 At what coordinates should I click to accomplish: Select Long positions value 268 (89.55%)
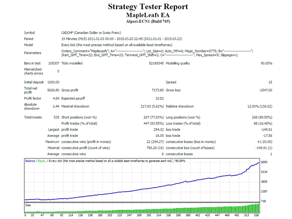pos(262,117)
